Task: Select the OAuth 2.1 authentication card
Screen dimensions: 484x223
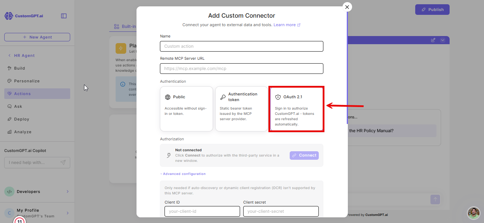Action: click(297, 109)
